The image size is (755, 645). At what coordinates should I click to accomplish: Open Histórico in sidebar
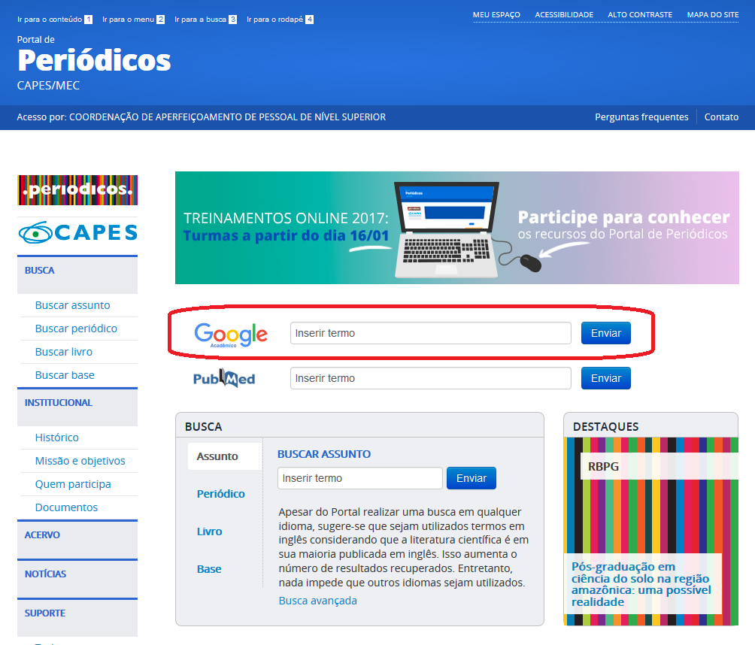[57, 438]
